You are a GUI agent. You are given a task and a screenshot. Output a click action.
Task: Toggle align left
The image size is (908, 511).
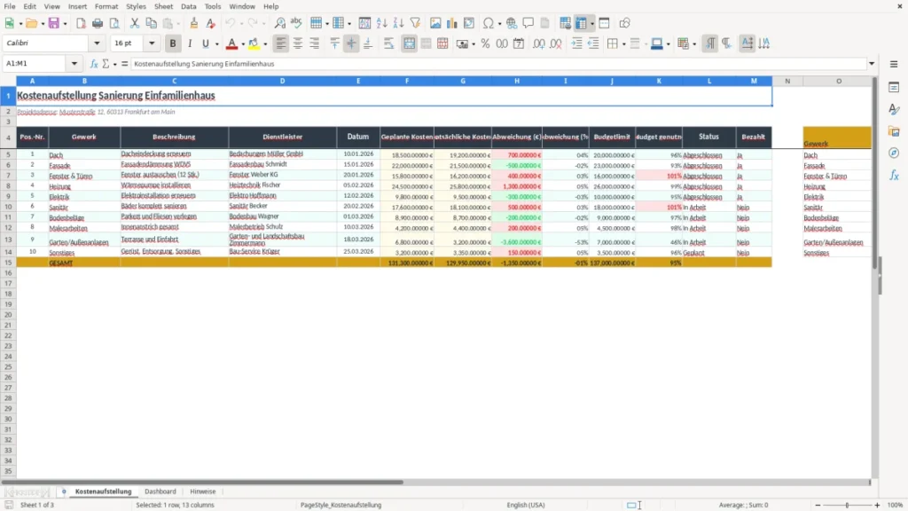point(281,43)
